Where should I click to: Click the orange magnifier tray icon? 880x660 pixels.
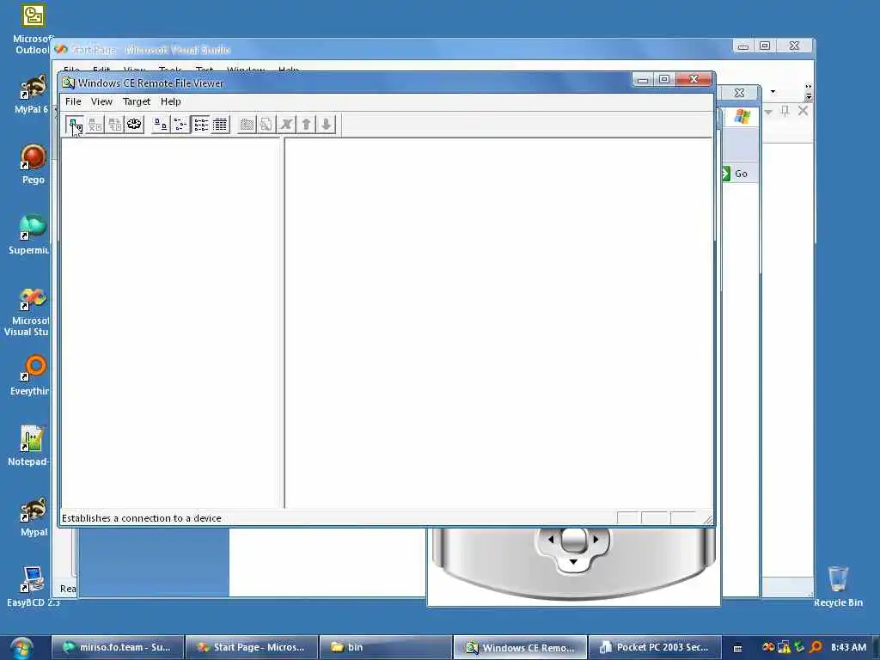816,647
